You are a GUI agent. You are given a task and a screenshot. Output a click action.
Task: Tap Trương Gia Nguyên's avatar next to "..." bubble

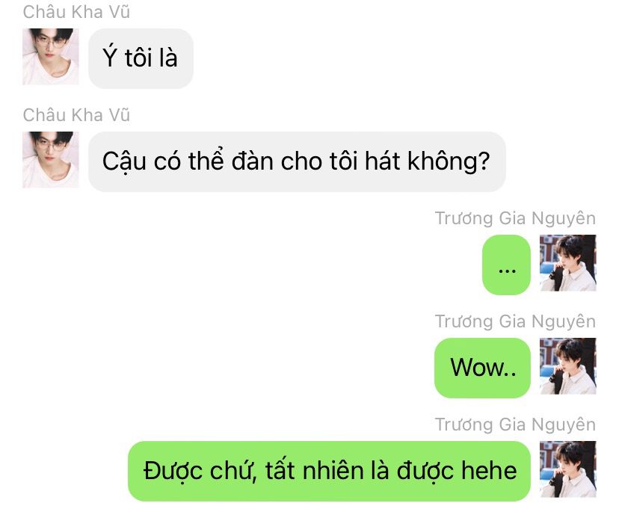(568, 263)
